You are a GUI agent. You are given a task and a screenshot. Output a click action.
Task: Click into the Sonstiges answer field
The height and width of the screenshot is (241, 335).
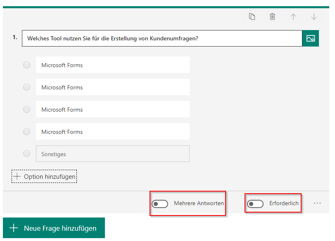pos(113,154)
